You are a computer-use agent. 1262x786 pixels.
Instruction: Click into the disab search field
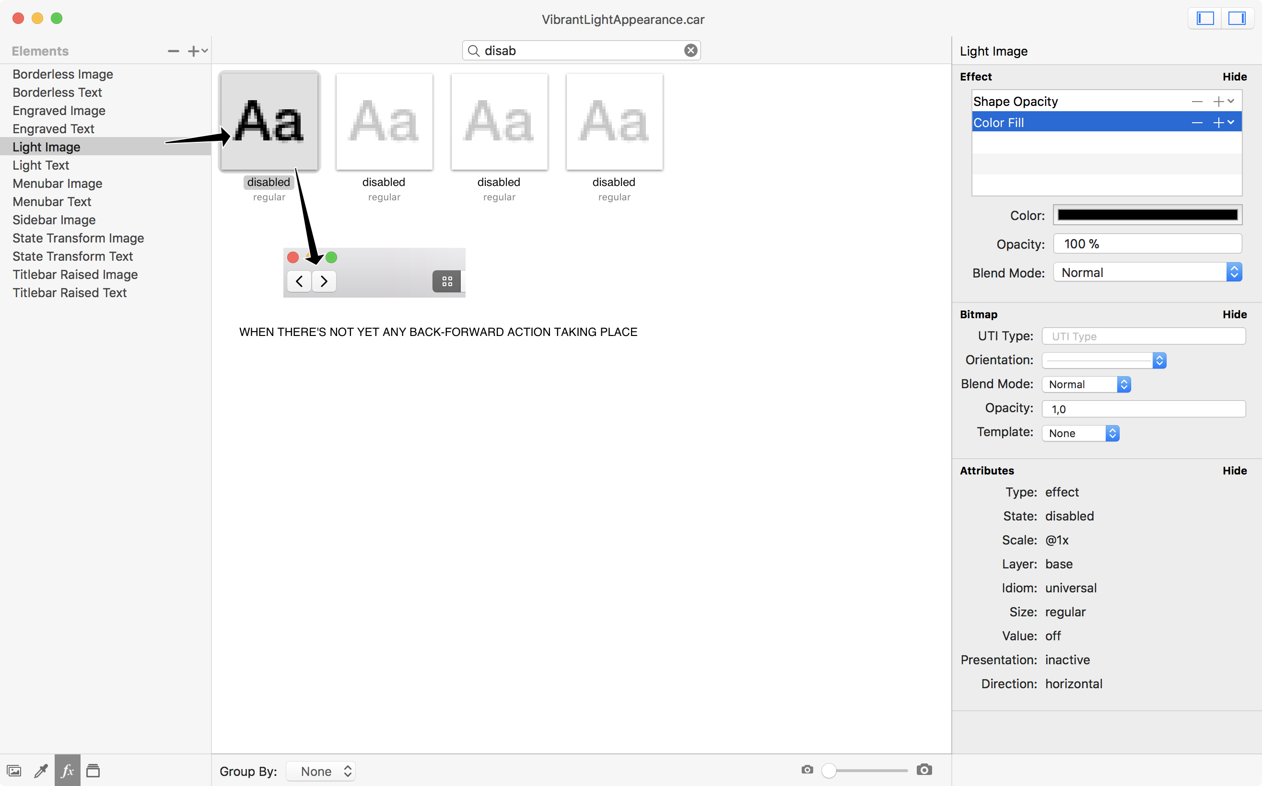tap(581, 50)
